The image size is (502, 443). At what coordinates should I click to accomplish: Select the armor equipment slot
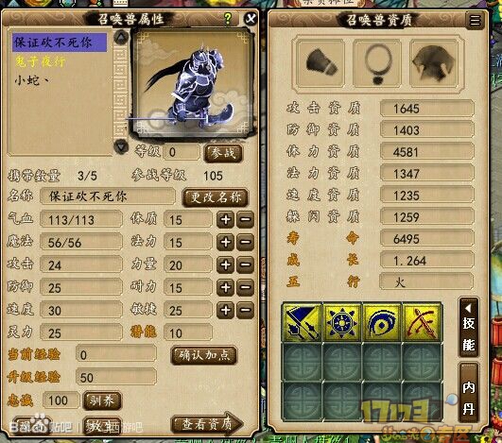click(x=434, y=63)
